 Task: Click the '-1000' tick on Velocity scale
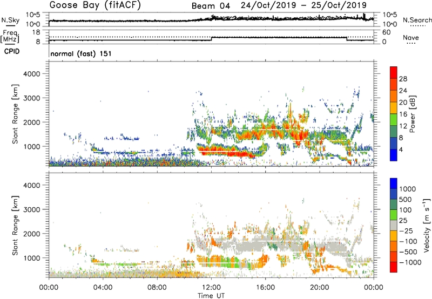click(410, 262)
